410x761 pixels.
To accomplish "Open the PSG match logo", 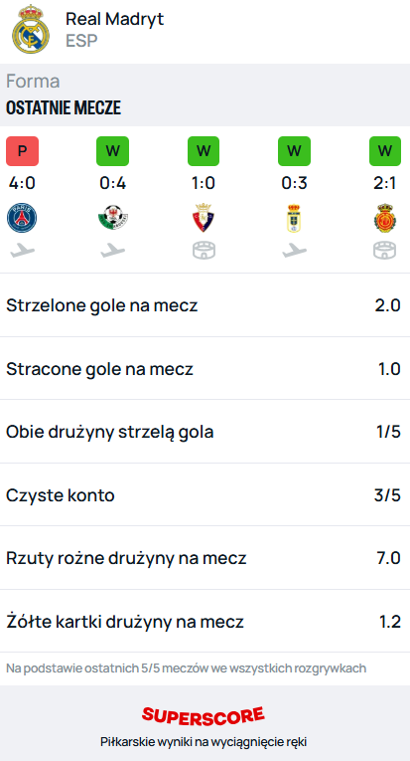I will (x=22, y=218).
